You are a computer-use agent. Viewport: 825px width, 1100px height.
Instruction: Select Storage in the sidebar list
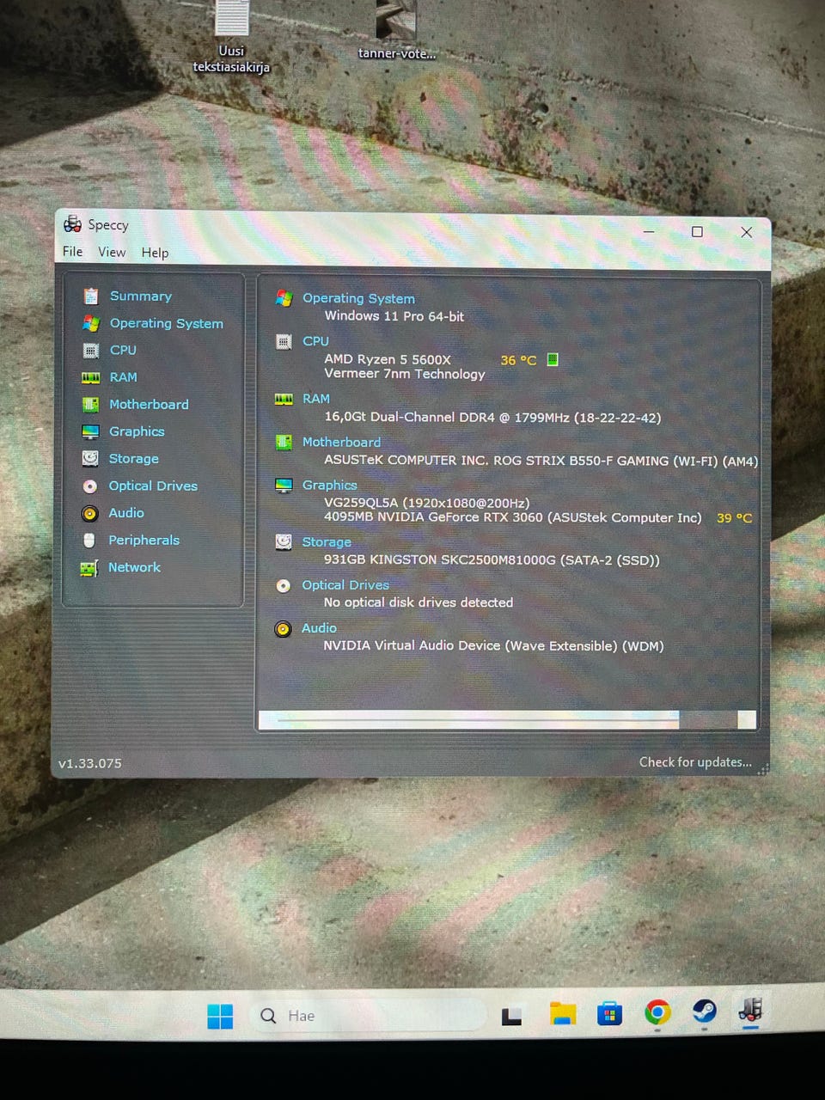coord(133,459)
